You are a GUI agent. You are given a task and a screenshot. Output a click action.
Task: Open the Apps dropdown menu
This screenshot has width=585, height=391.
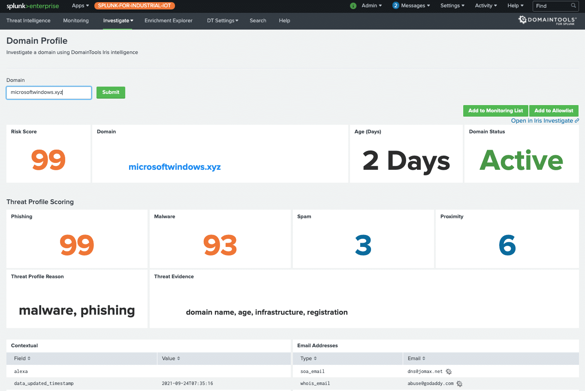[x=81, y=6]
